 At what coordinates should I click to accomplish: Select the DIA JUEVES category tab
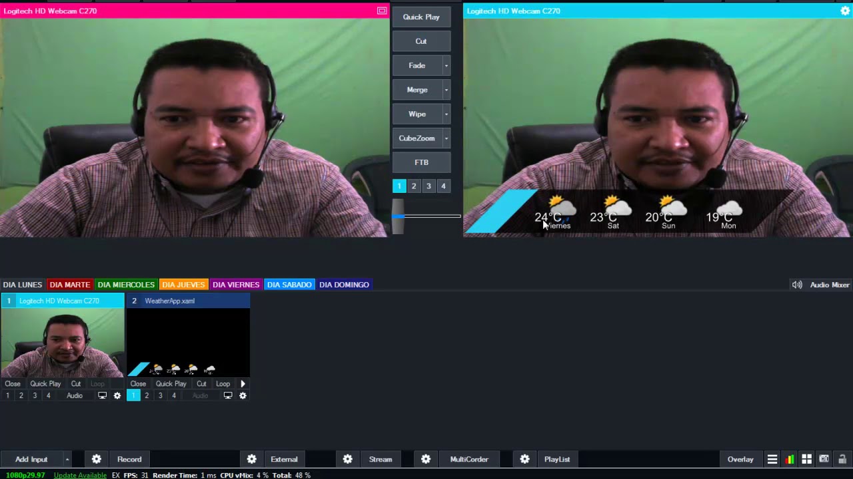[183, 285]
